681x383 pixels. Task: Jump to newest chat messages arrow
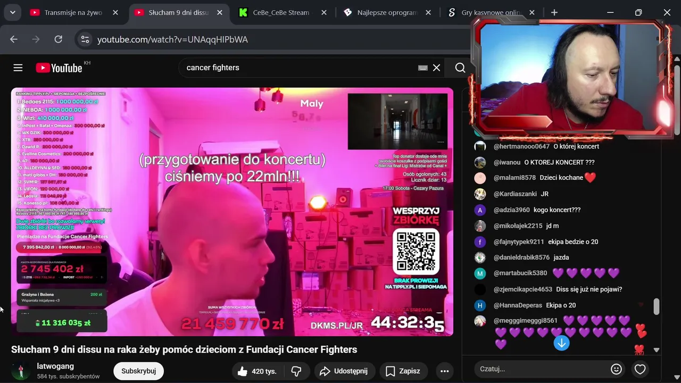[561, 343]
